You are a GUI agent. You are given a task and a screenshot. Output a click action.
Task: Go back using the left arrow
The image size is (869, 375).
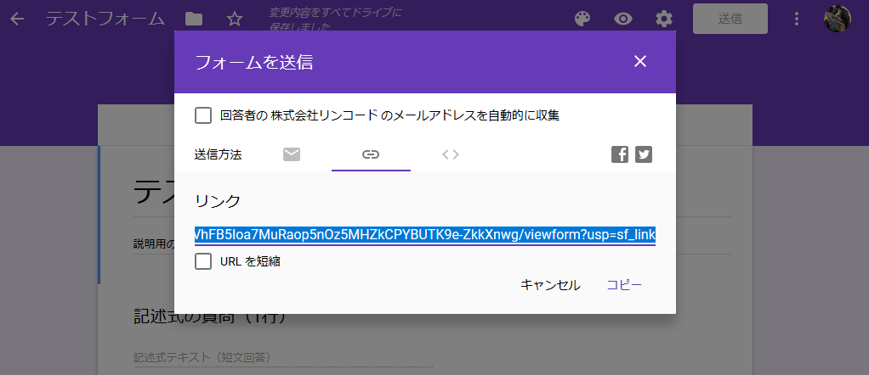17,20
